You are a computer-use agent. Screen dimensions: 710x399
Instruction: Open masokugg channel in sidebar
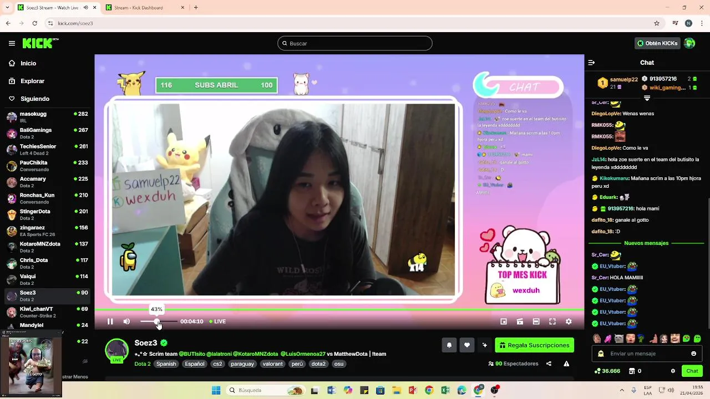point(47,117)
